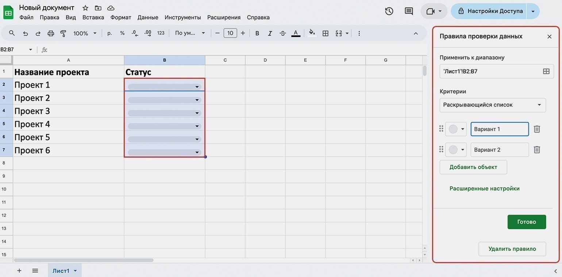Select data range grid icon
Image resolution: width=562 pixels, height=277 pixels.
[546, 72]
